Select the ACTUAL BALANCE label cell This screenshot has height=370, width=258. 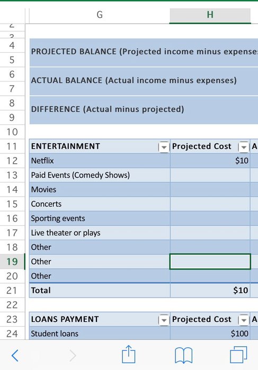tap(144, 81)
